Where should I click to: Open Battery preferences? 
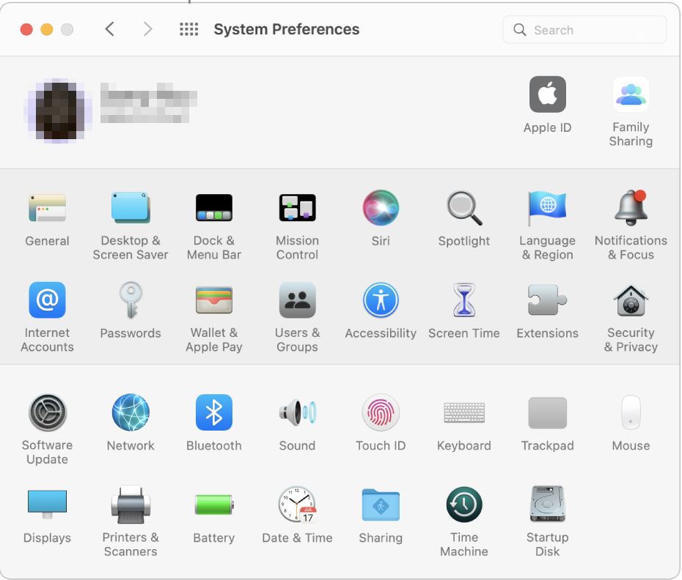click(214, 505)
